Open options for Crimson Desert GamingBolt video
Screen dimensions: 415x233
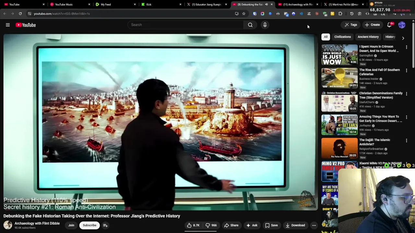pos(407,47)
